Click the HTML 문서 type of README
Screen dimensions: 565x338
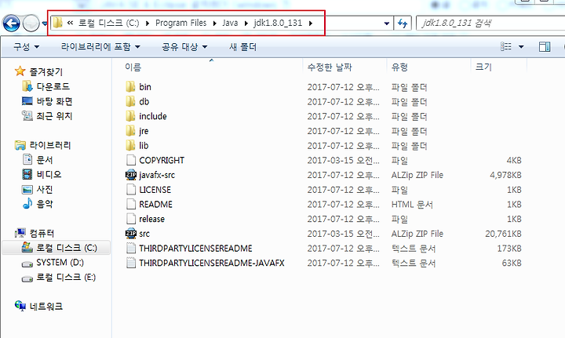coord(412,205)
